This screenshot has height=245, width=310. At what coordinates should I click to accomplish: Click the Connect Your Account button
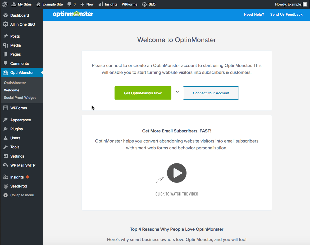point(211,93)
